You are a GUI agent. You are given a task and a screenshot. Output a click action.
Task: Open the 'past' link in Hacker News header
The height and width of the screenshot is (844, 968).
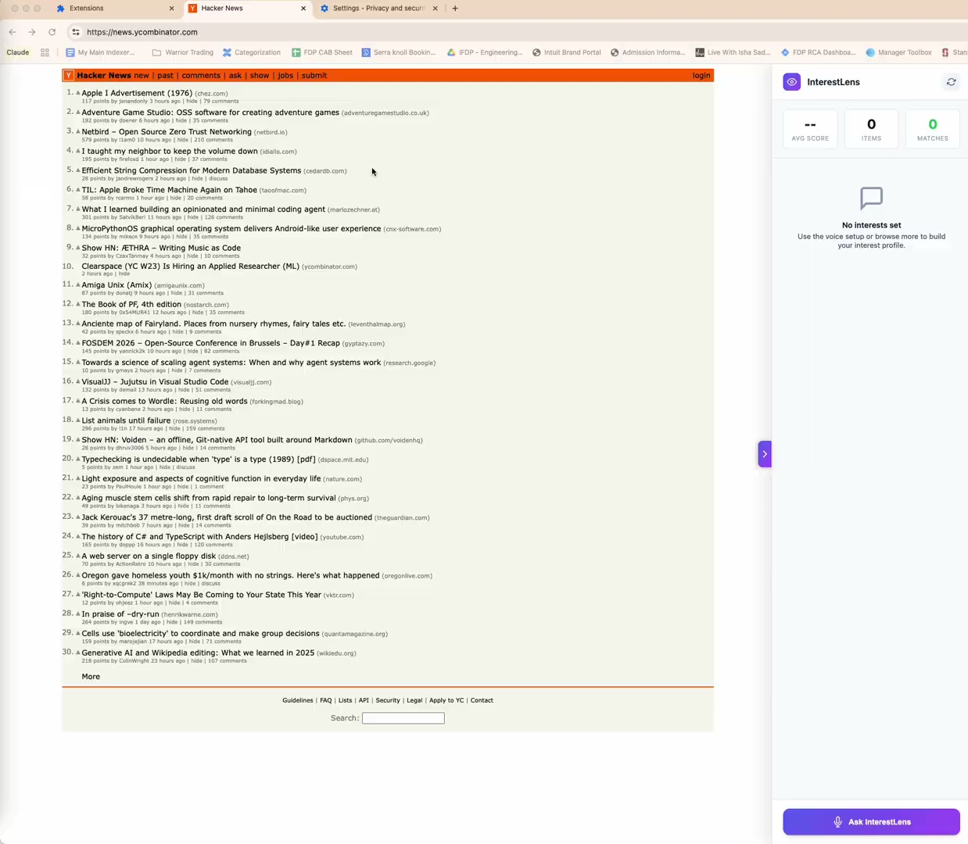[165, 76]
